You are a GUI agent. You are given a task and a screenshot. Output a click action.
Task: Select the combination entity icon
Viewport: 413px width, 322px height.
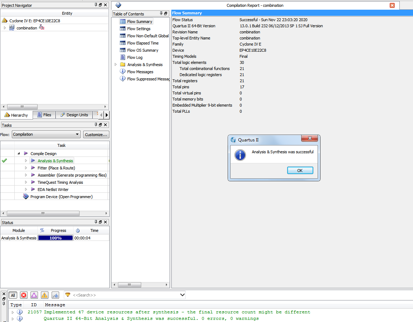12,28
